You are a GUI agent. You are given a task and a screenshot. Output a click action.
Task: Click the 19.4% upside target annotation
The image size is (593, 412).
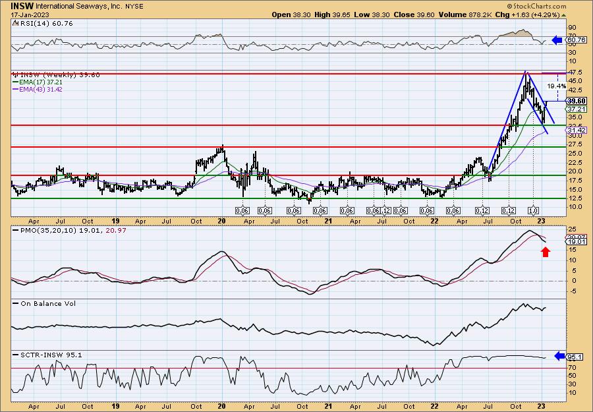tap(557, 86)
